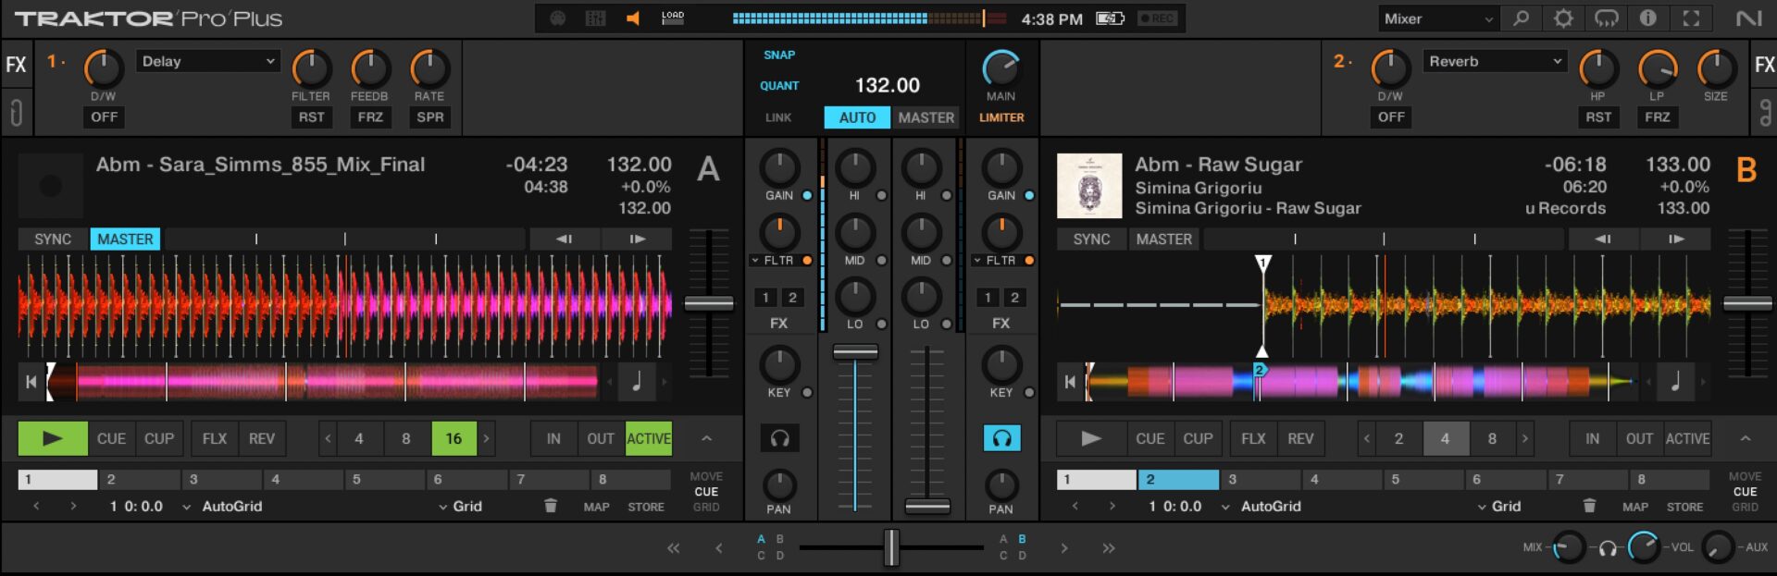Nudge Deck A tempo bend backward
Image resolution: width=1777 pixels, height=576 pixels.
pos(564,239)
